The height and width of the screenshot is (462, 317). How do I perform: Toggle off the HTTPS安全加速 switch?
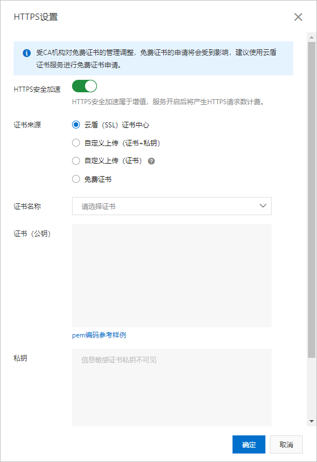(x=84, y=86)
